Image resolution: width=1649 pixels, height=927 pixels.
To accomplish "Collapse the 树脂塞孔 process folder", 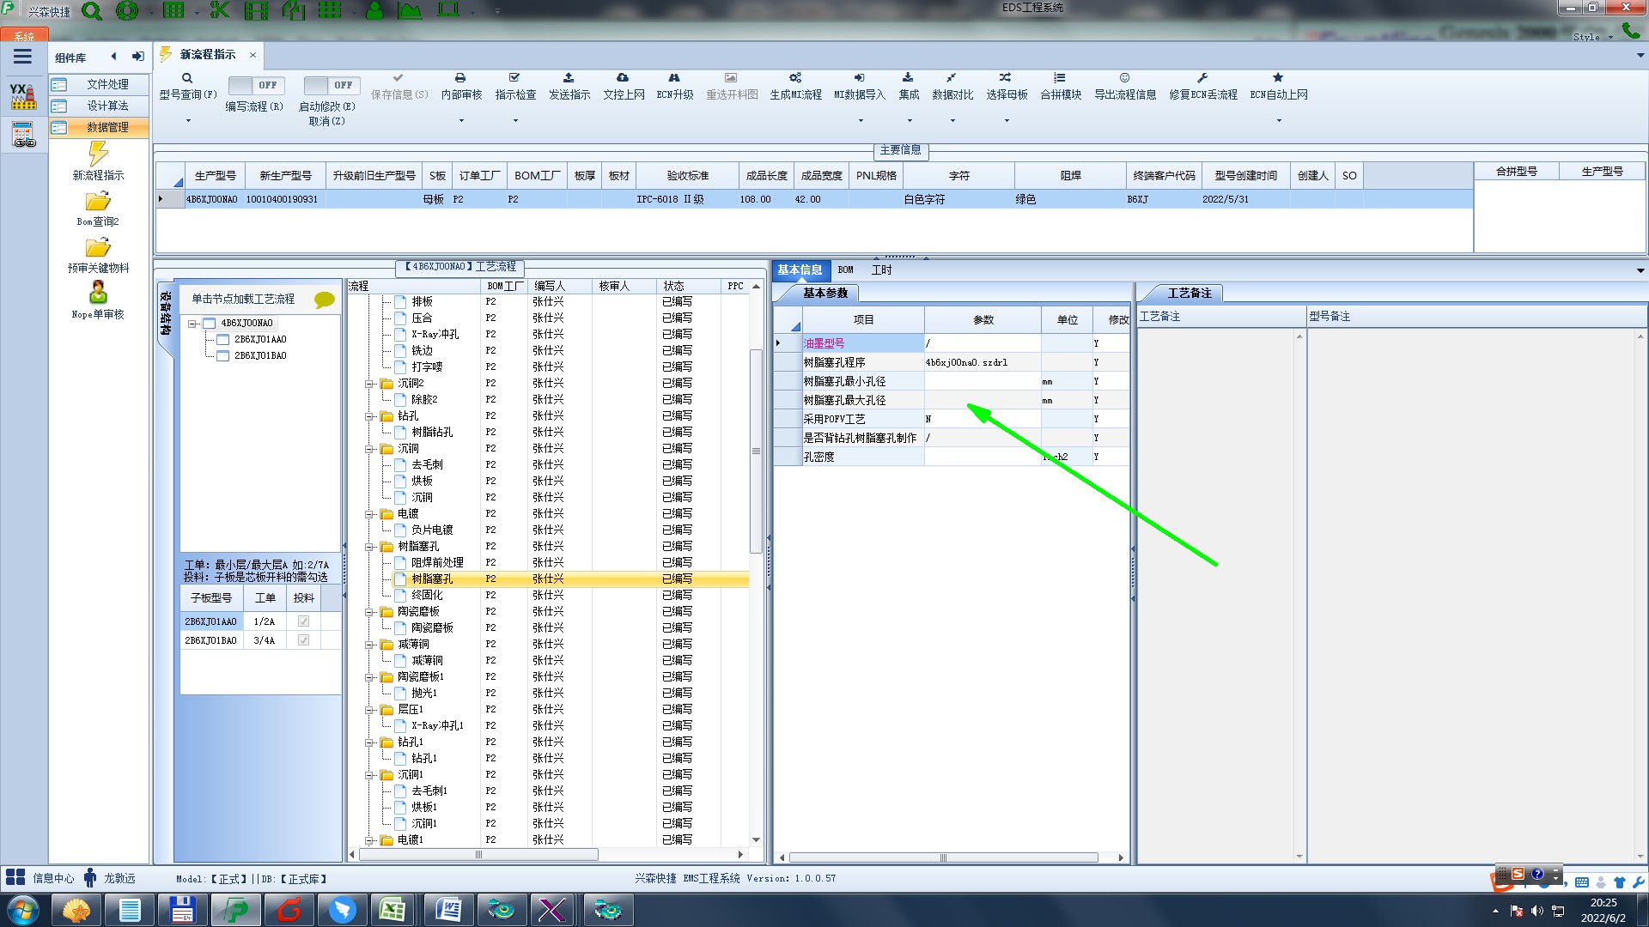I will coord(369,547).
